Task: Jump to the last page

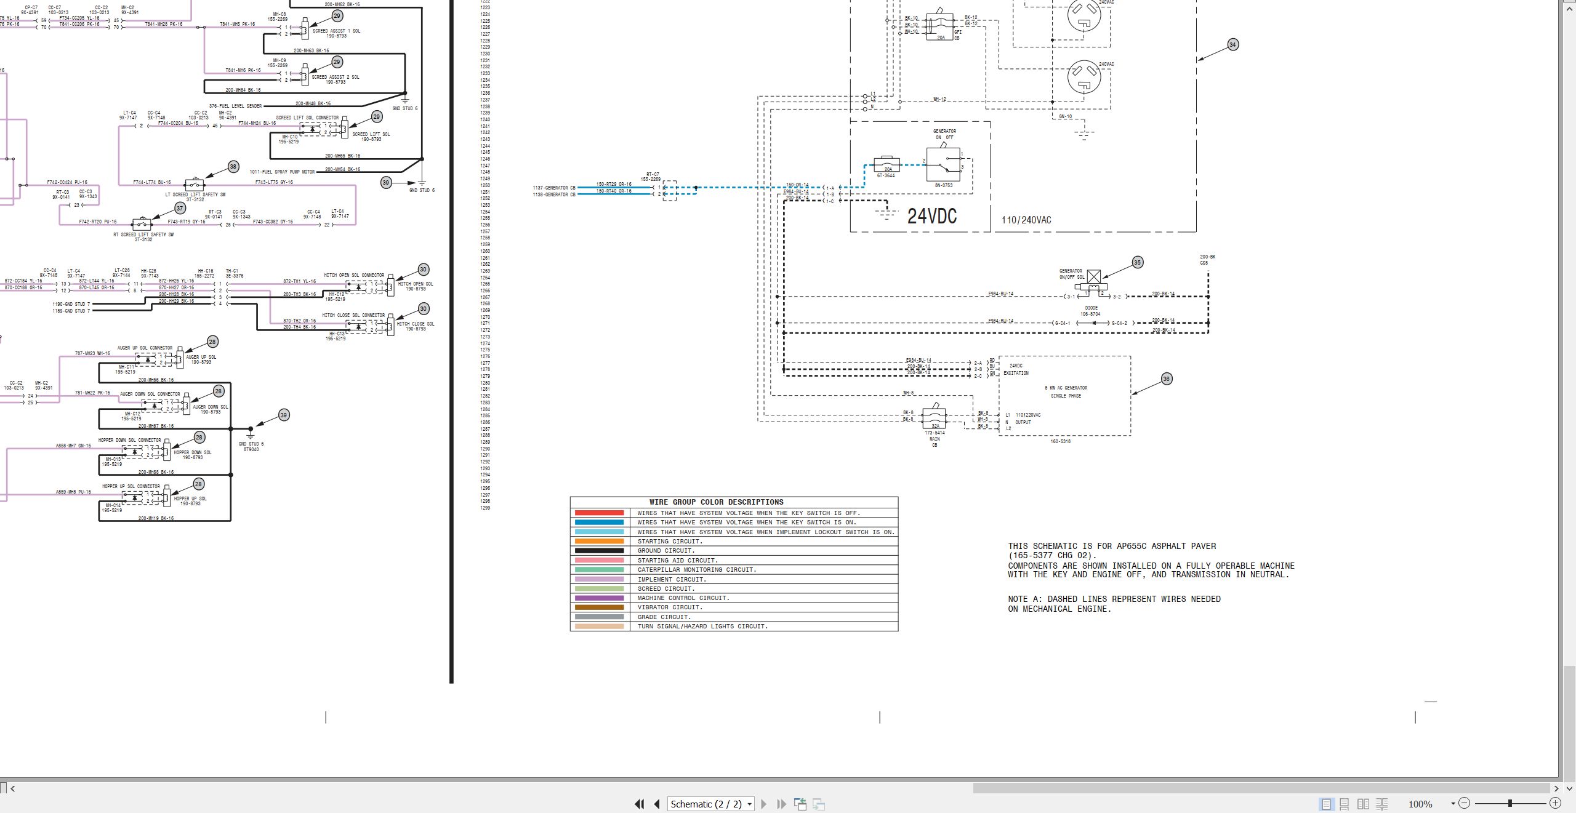Action: [782, 804]
